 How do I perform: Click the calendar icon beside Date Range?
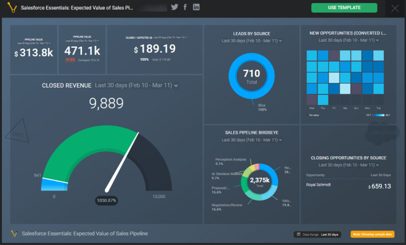tap(298, 234)
